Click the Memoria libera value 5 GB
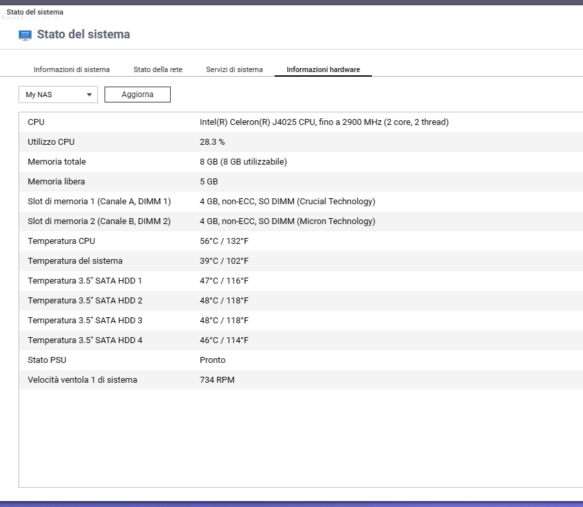 pyautogui.click(x=208, y=182)
